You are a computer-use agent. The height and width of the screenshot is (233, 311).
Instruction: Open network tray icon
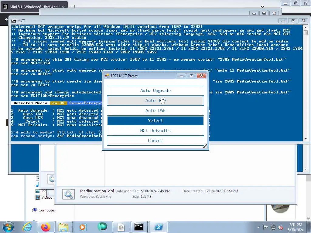tap(273, 228)
